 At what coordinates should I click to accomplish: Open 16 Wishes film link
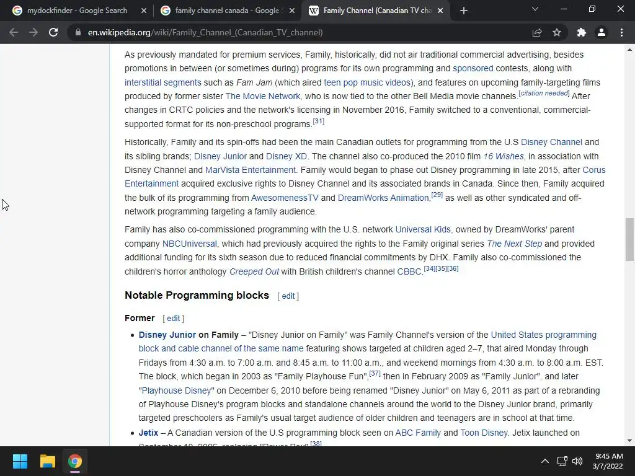point(504,156)
